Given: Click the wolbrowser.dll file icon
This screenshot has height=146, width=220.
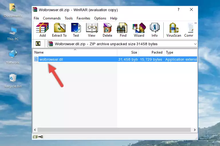Looking at the screenshot, I should [36, 59].
